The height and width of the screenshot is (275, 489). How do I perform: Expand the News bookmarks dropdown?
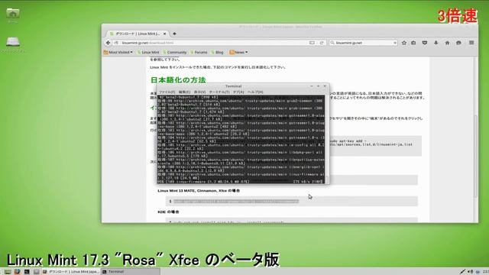238,53
